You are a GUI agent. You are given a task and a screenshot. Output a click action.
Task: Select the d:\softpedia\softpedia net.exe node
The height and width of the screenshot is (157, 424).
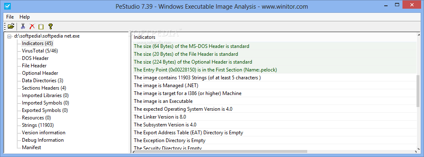tap(47, 36)
